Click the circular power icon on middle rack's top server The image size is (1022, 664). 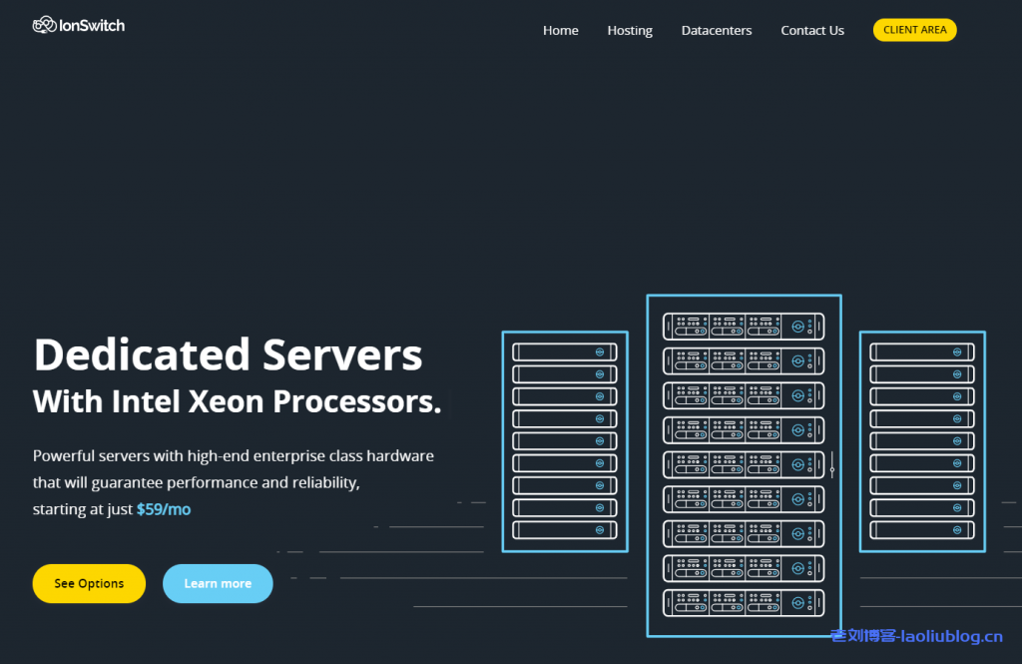click(796, 327)
